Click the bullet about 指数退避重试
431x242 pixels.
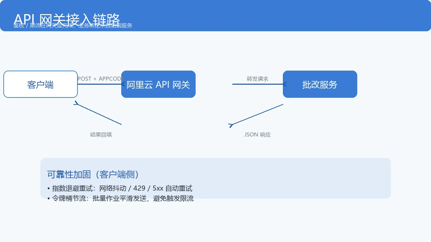click(x=120, y=188)
